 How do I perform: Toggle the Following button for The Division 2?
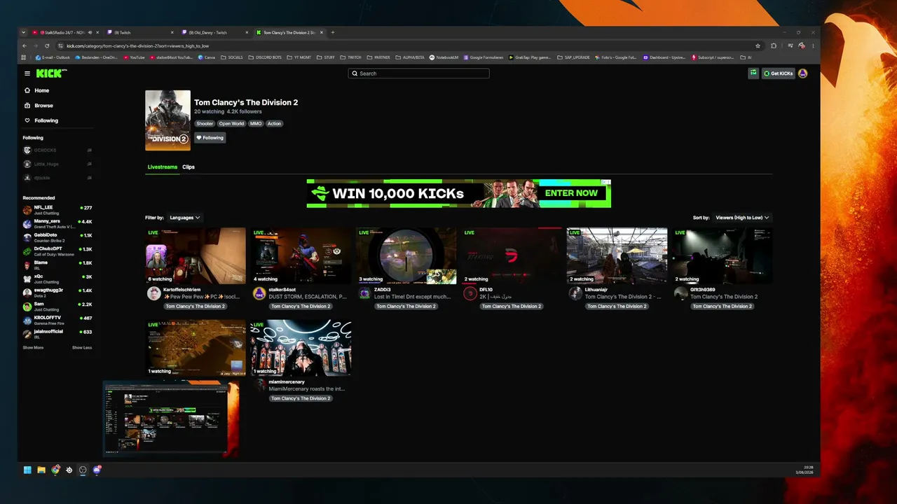(x=210, y=138)
